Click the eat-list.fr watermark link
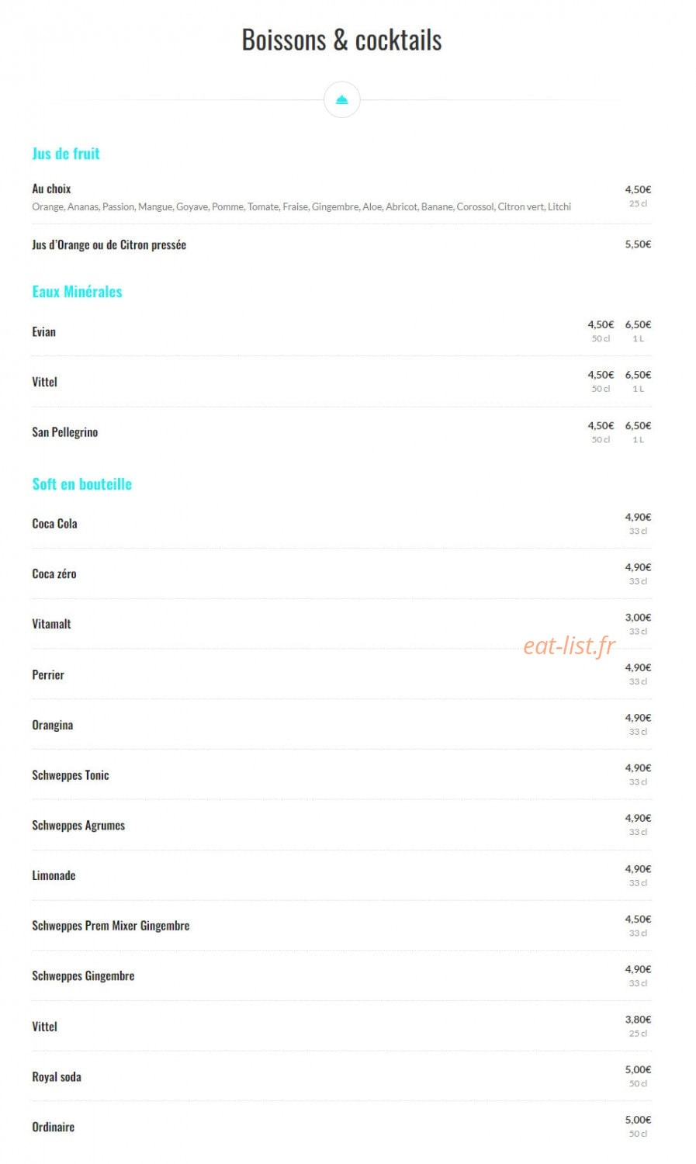 pyautogui.click(x=570, y=646)
